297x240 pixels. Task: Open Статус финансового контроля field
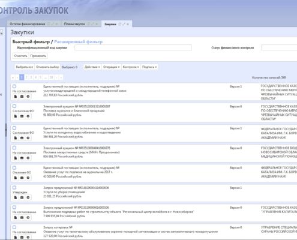[279, 48]
